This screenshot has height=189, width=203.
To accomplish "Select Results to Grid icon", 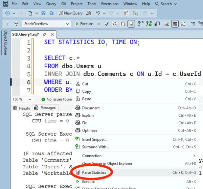I will [175, 24].
